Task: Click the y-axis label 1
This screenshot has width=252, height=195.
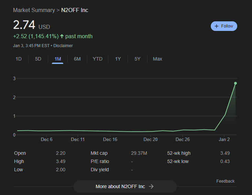Action: tap(14, 116)
